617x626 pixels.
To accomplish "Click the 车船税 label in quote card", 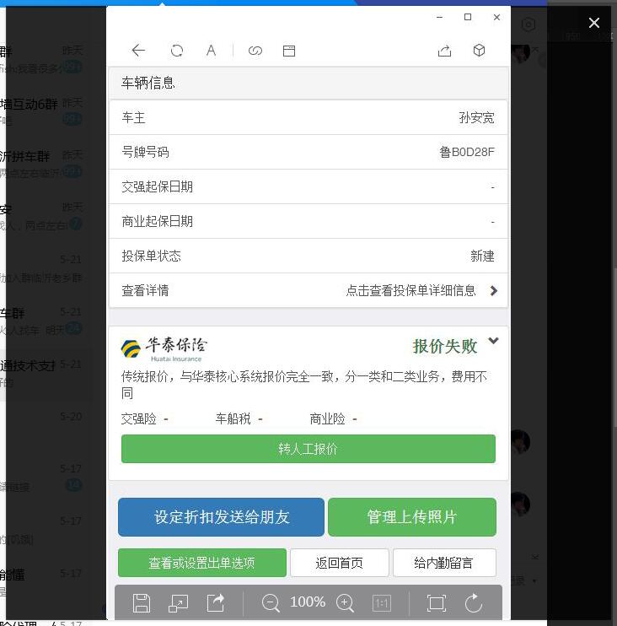I will coord(233,418).
